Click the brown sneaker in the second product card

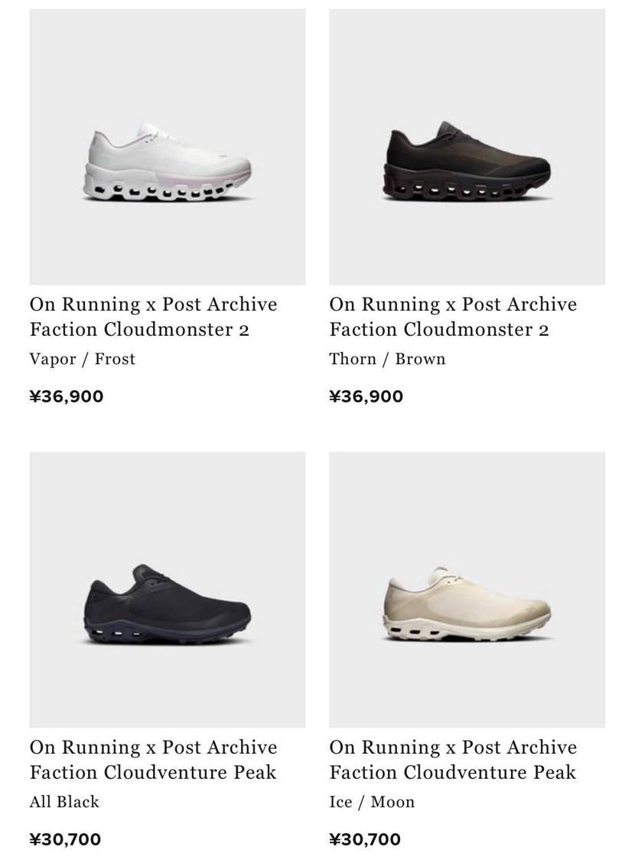tap(467, 161)
